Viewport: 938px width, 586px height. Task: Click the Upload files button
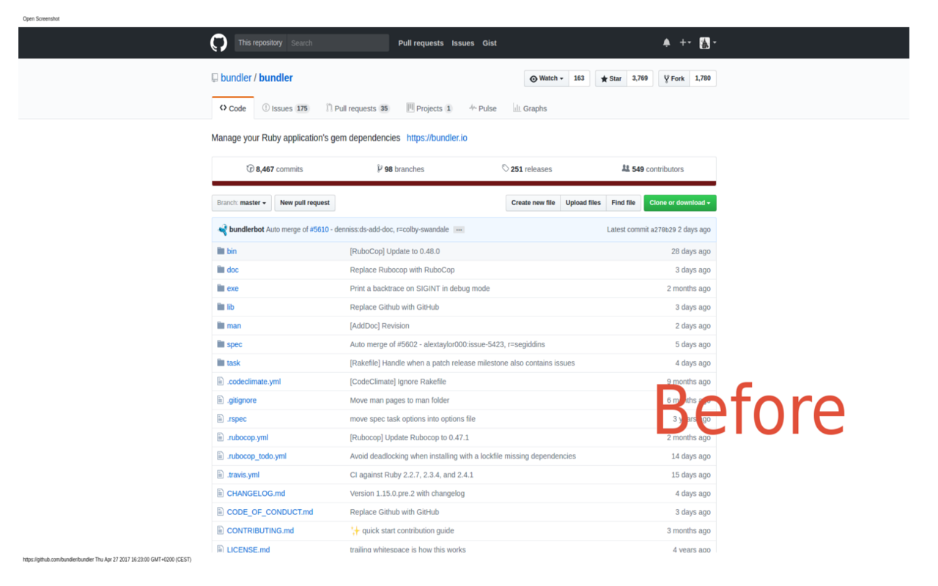click(583, 203)
